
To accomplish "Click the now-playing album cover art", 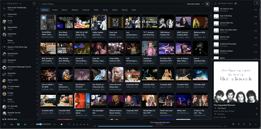I will pyautogui.click(x=236, y=82).
